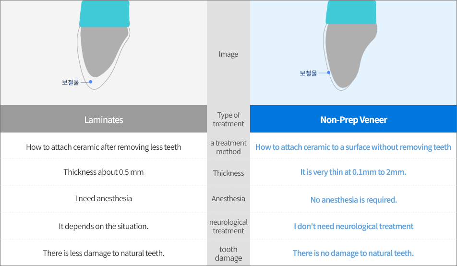The image size is (457, 266).
Task: Select the gray Laminates header
Action: pos(104,119)
